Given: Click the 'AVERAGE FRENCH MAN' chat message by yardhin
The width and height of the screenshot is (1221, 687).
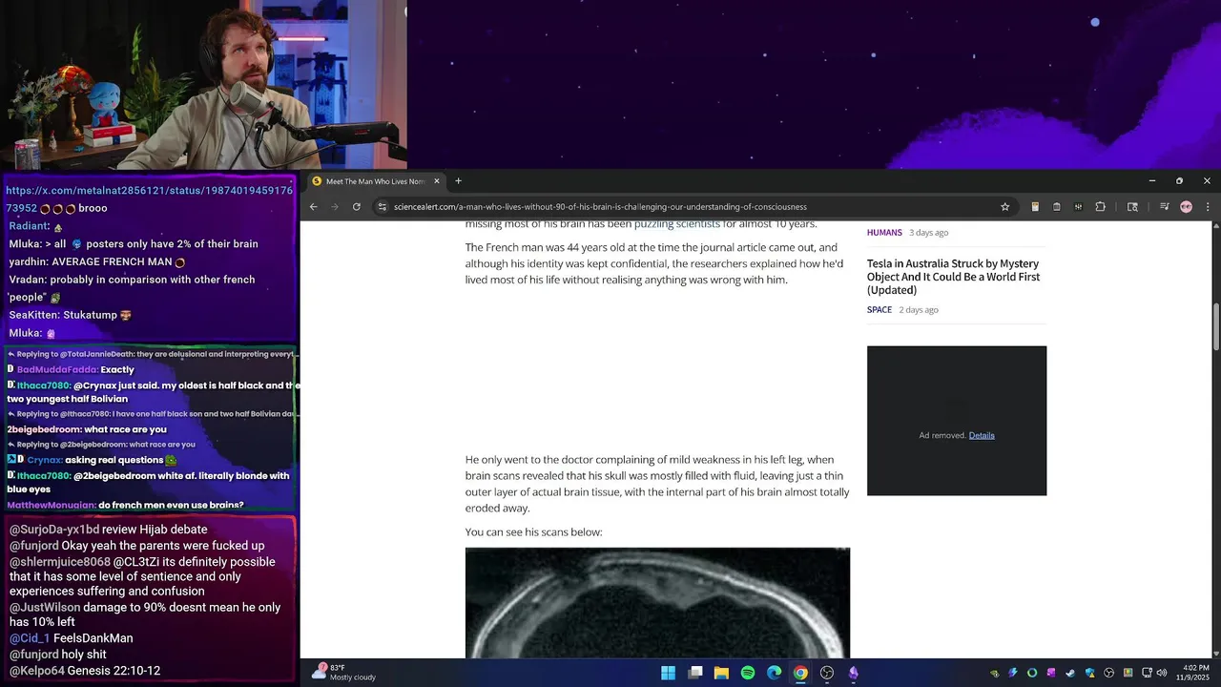Looking at the screenshot, I should pyautogui.click(x=96, y=262).
